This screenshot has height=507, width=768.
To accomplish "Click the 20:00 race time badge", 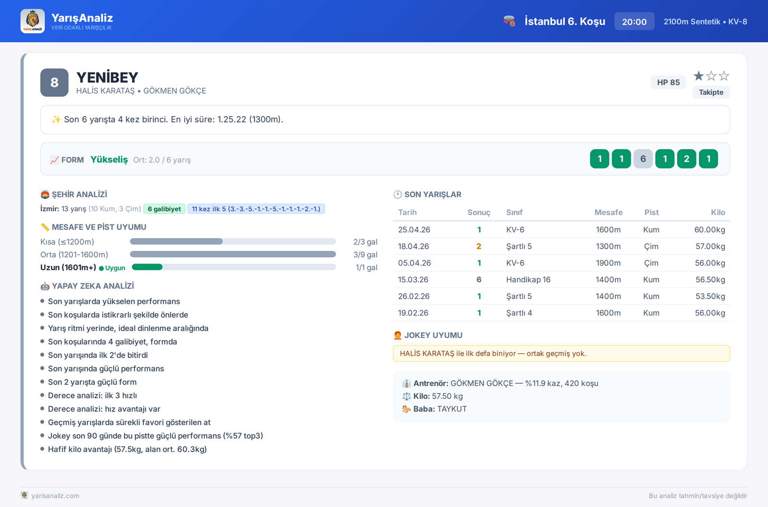I will click(x=634, y=22).
